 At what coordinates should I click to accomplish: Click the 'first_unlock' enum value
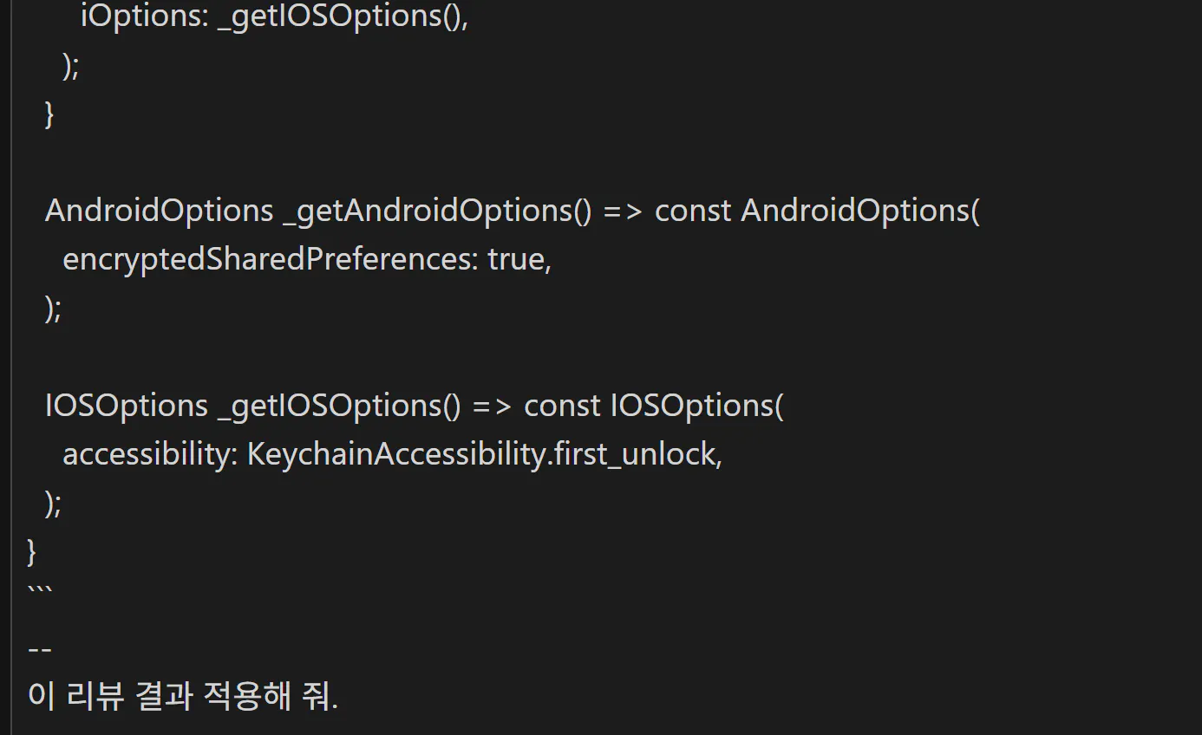click(x=634, y=454)
